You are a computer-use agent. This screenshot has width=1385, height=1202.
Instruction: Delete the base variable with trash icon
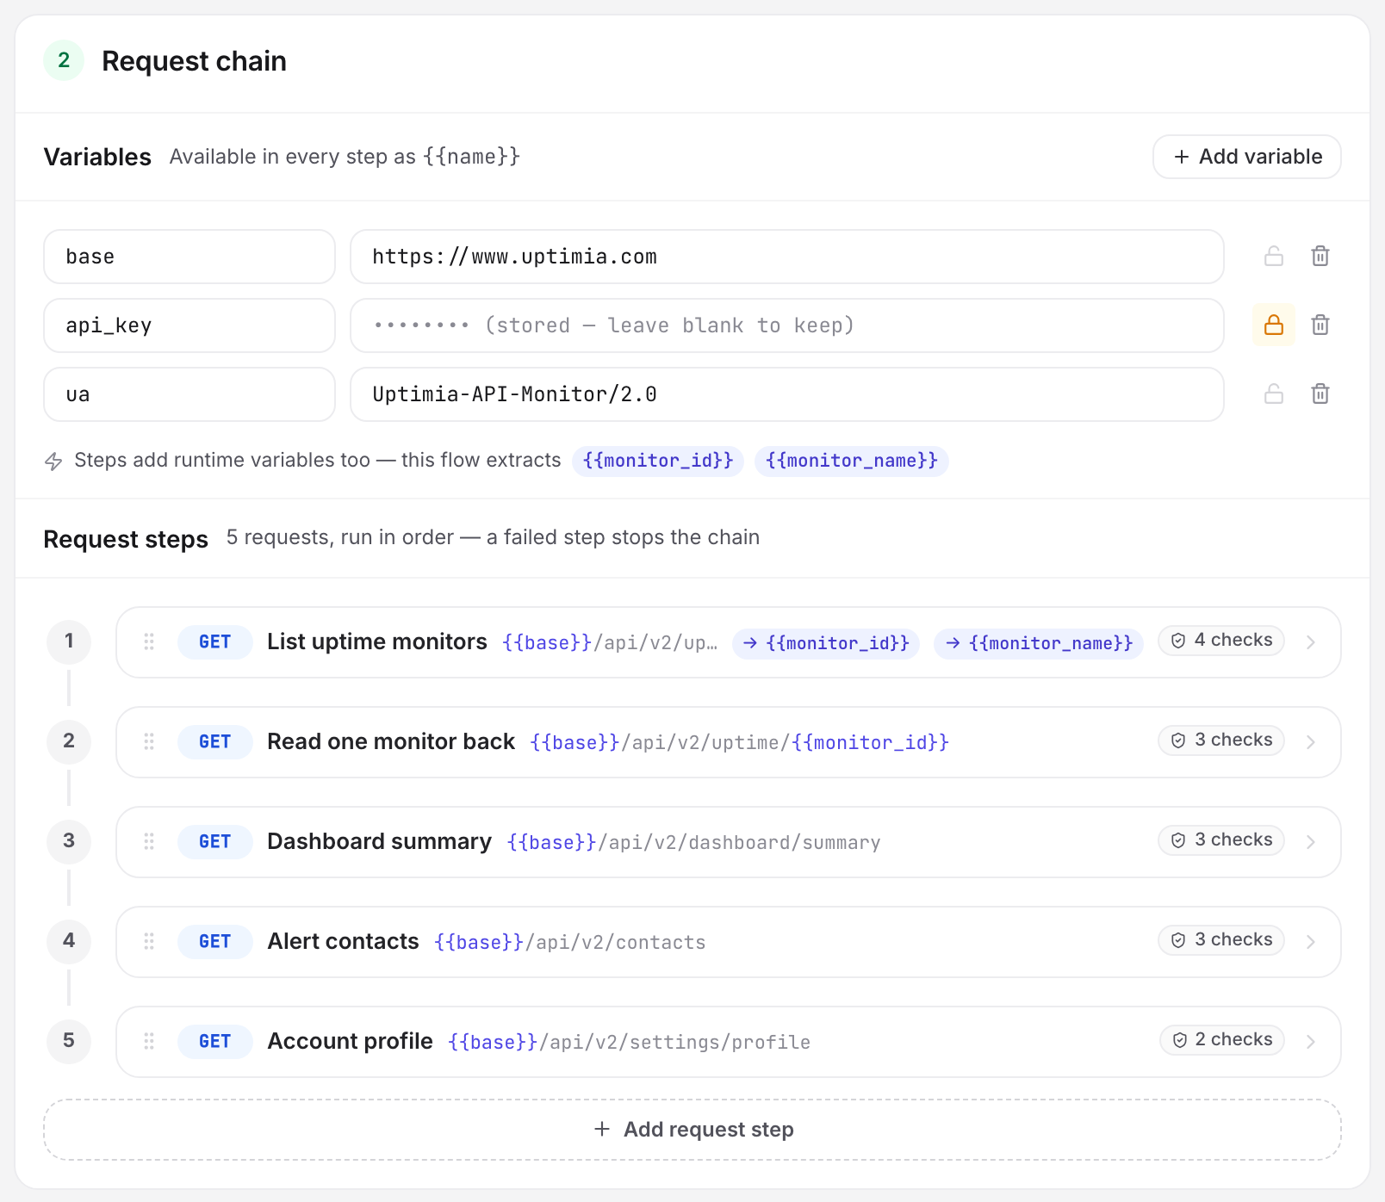pyautogui.click(x=1320, y=256)
